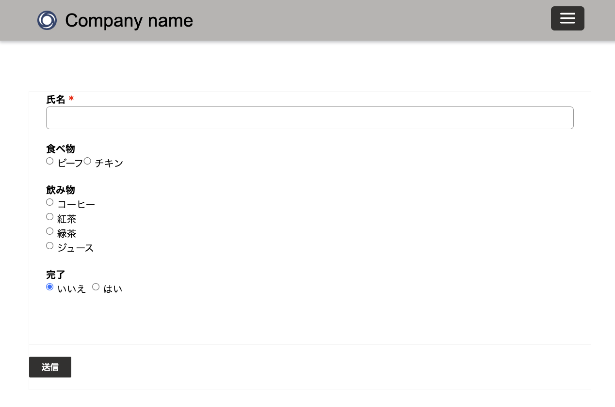This screenshot has height=407, width=615.
Task: Click blank form area below 完了 options
Action: (291, 319)
